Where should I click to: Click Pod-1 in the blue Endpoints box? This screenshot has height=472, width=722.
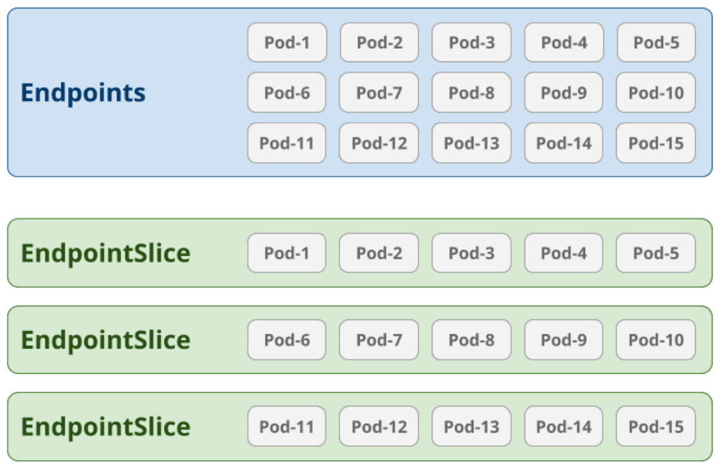pyautogui.click(x=287, y=42)
